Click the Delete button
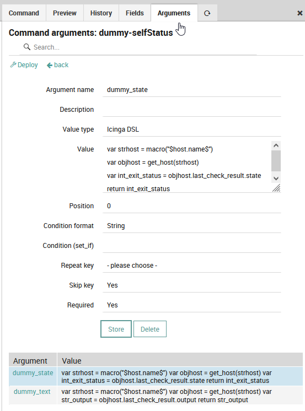Screen dimensions: 305x411 click(x=150, y=329)
